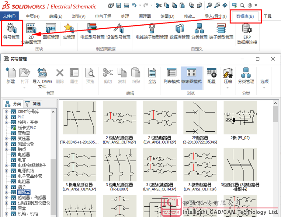Expand the 端子 tree node
This screenshot has width=281, height=217.
(6, 187)
